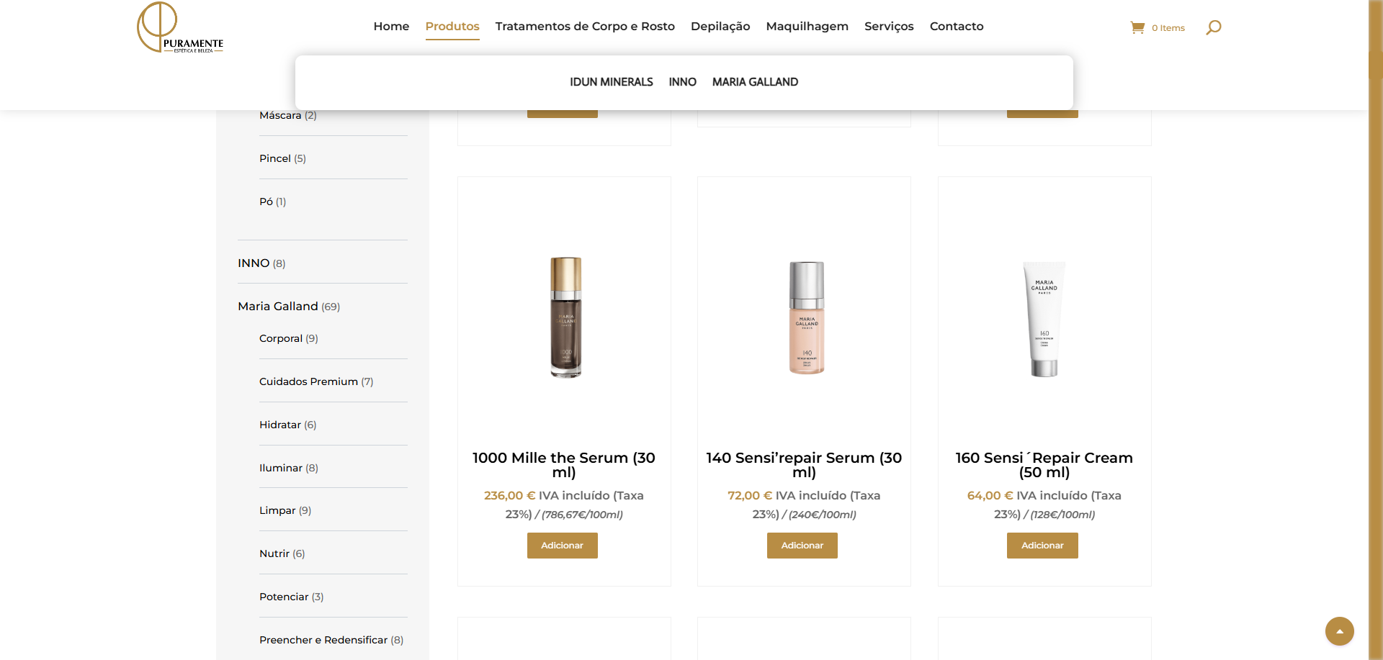Click the 1000 Mille the Serum image

click(565, 317)
